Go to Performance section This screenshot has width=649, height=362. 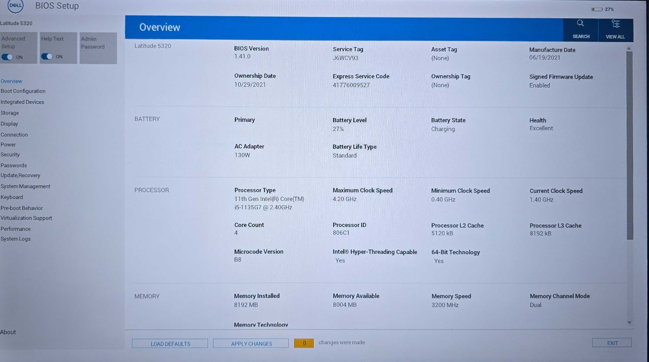pyautogui.click(x=15, y=229)
